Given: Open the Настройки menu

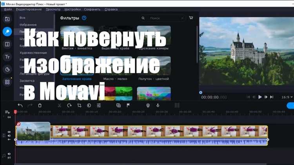Looking at the screenshot, I should pyautogui.click(x=73, y=9).
